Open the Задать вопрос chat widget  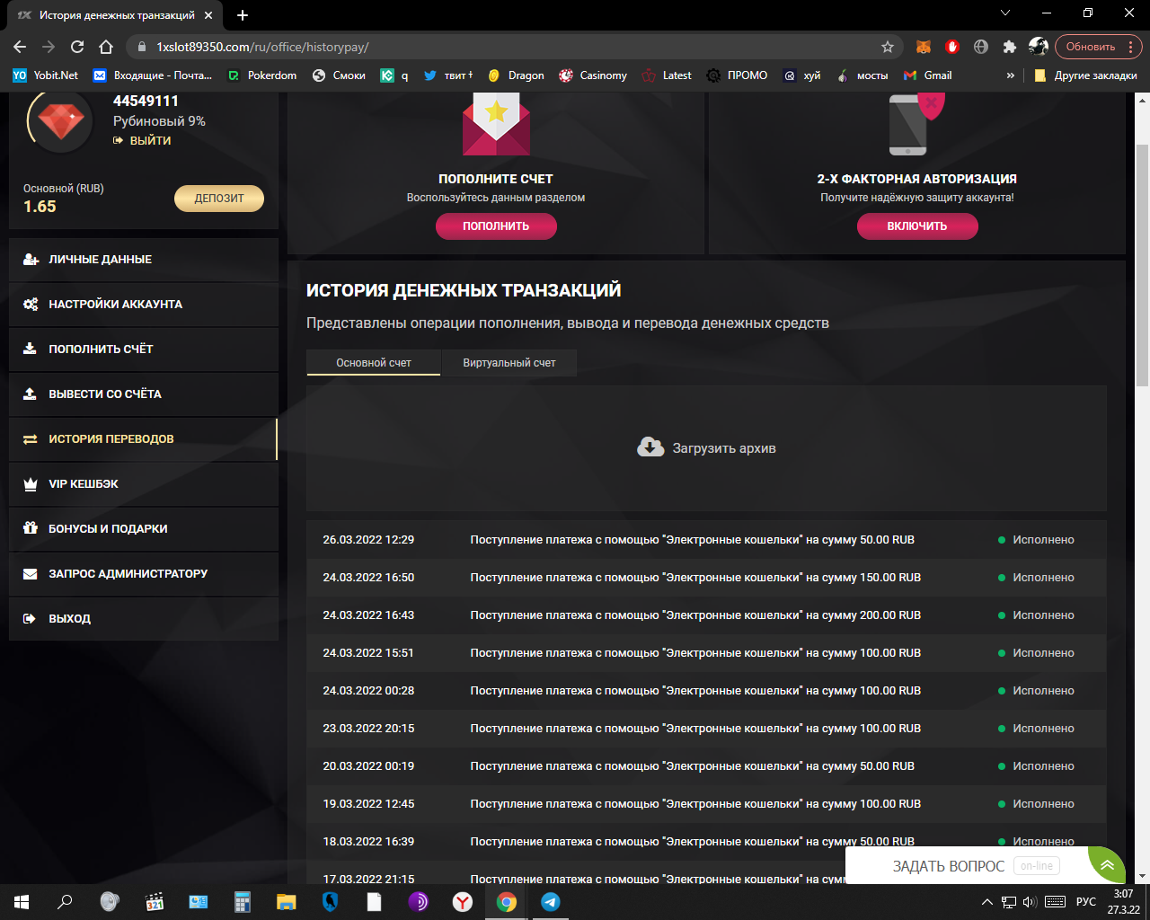(x=986, y=866)
